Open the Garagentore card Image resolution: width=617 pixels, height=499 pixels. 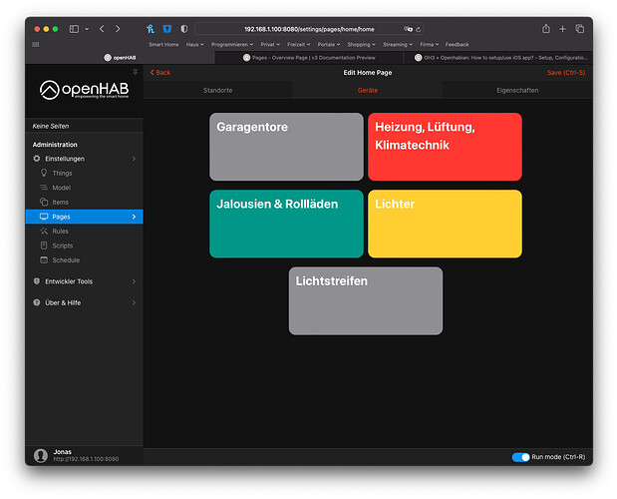[x=286, y=147]
